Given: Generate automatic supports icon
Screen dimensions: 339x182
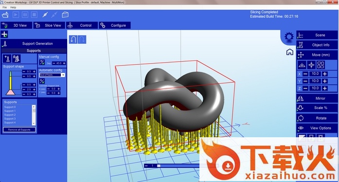Looking at the screenshot, I should (x=16, y=58).
